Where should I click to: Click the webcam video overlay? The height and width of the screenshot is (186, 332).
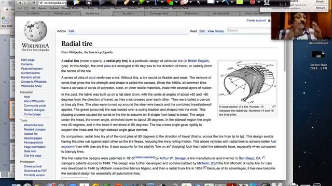coord(301,26)
